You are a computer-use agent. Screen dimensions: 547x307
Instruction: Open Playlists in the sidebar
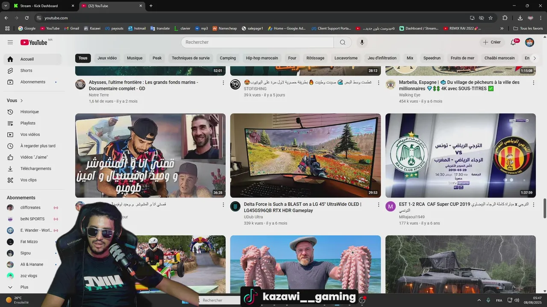32,123
